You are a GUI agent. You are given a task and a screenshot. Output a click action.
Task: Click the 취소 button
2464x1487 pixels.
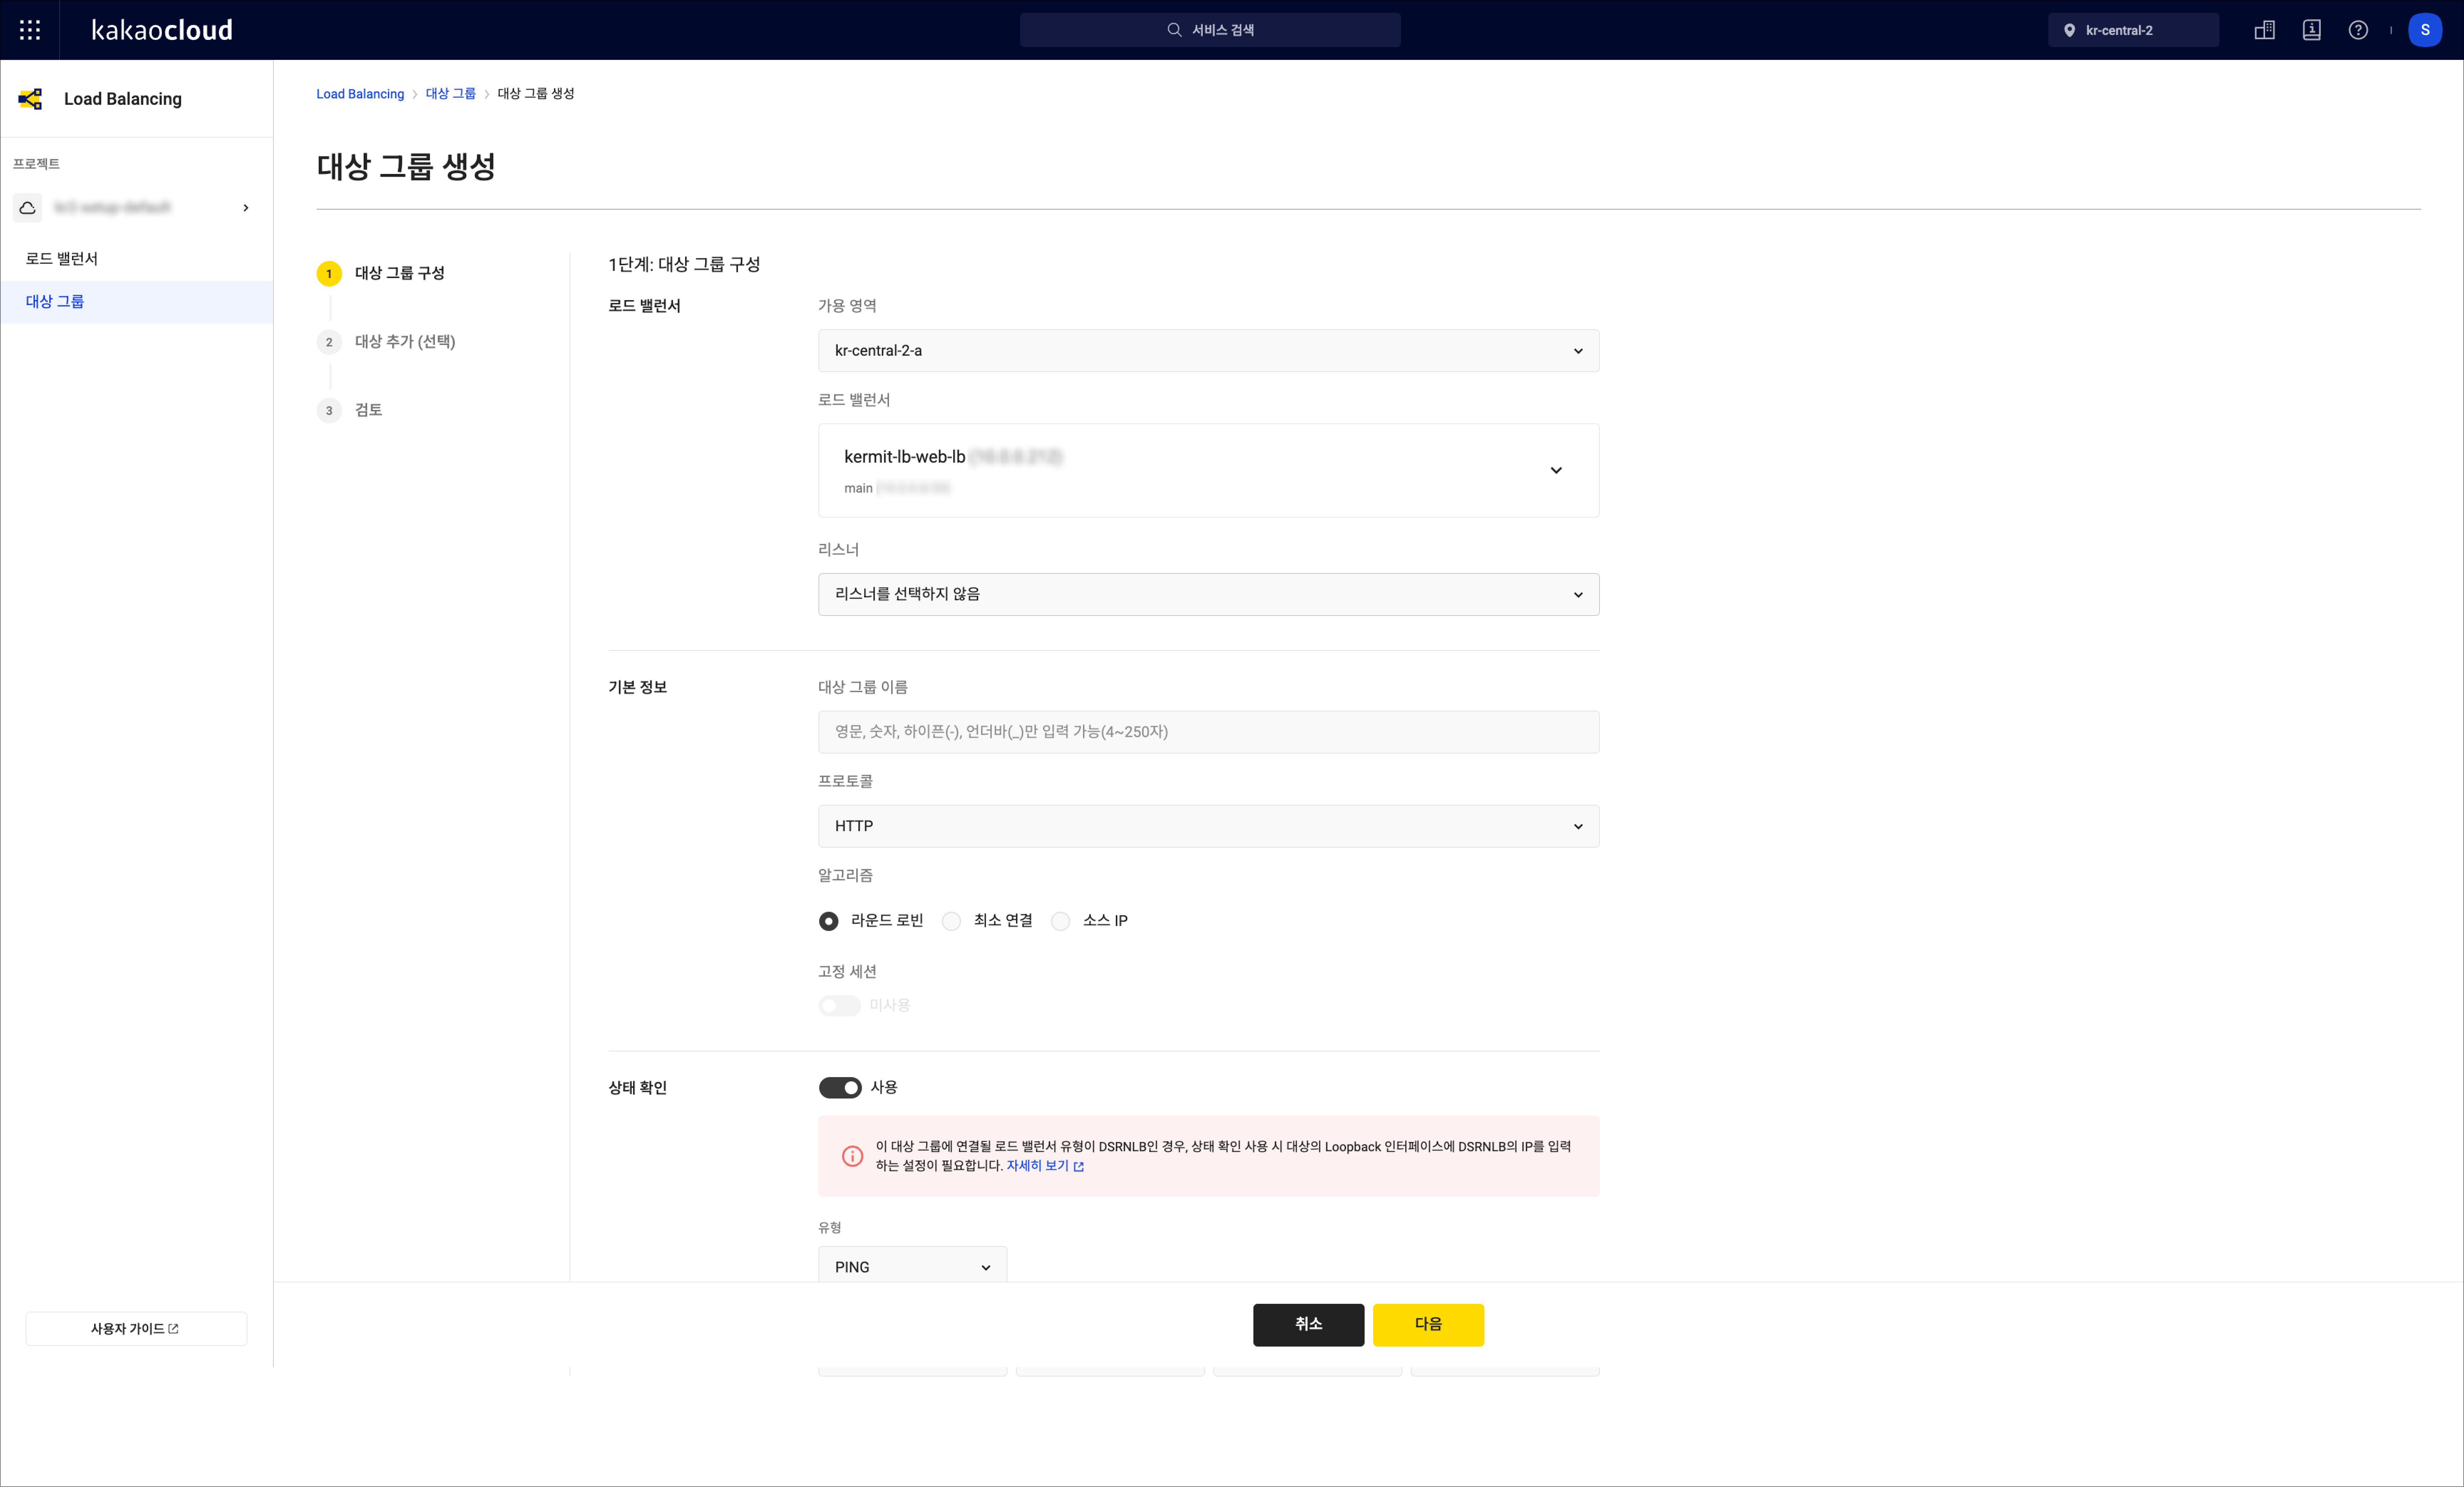coord(1308,1324)
